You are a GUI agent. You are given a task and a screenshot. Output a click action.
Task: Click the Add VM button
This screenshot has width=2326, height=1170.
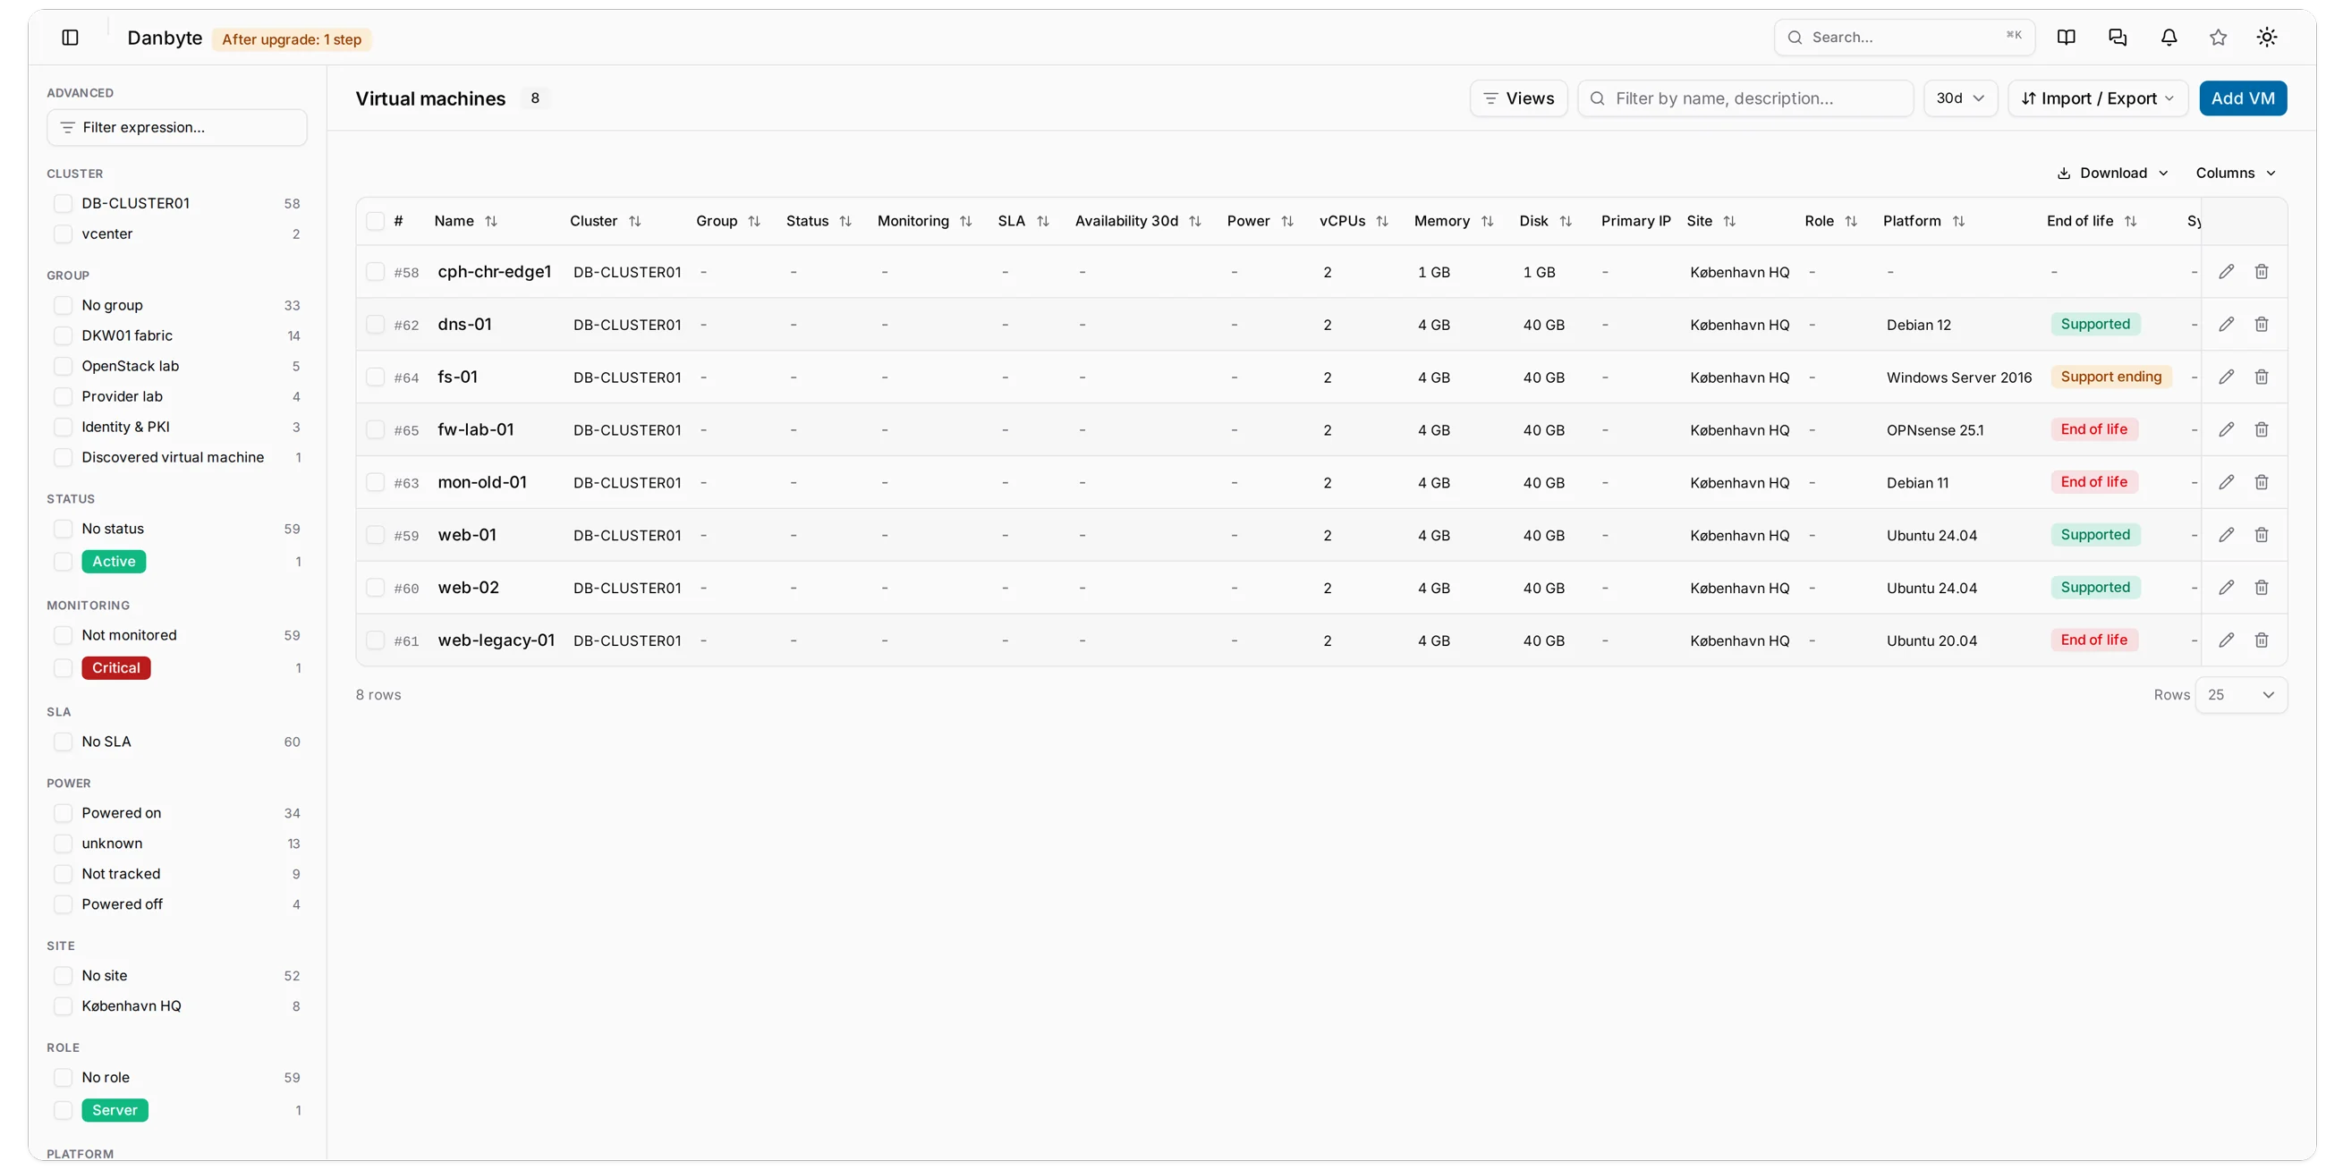(2242, 98)
